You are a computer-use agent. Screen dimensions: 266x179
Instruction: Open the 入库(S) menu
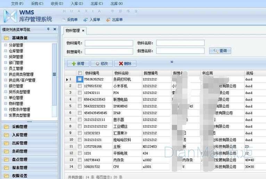pyautogui.click(x=77, y=3)
